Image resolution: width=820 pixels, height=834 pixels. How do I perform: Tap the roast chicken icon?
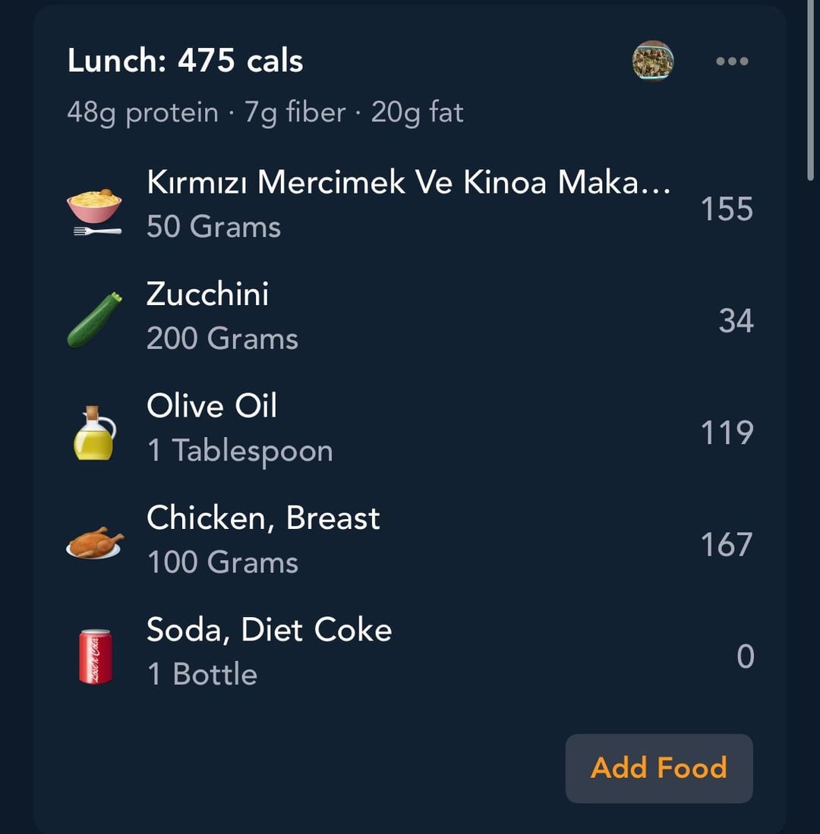[x=94, y=543]
